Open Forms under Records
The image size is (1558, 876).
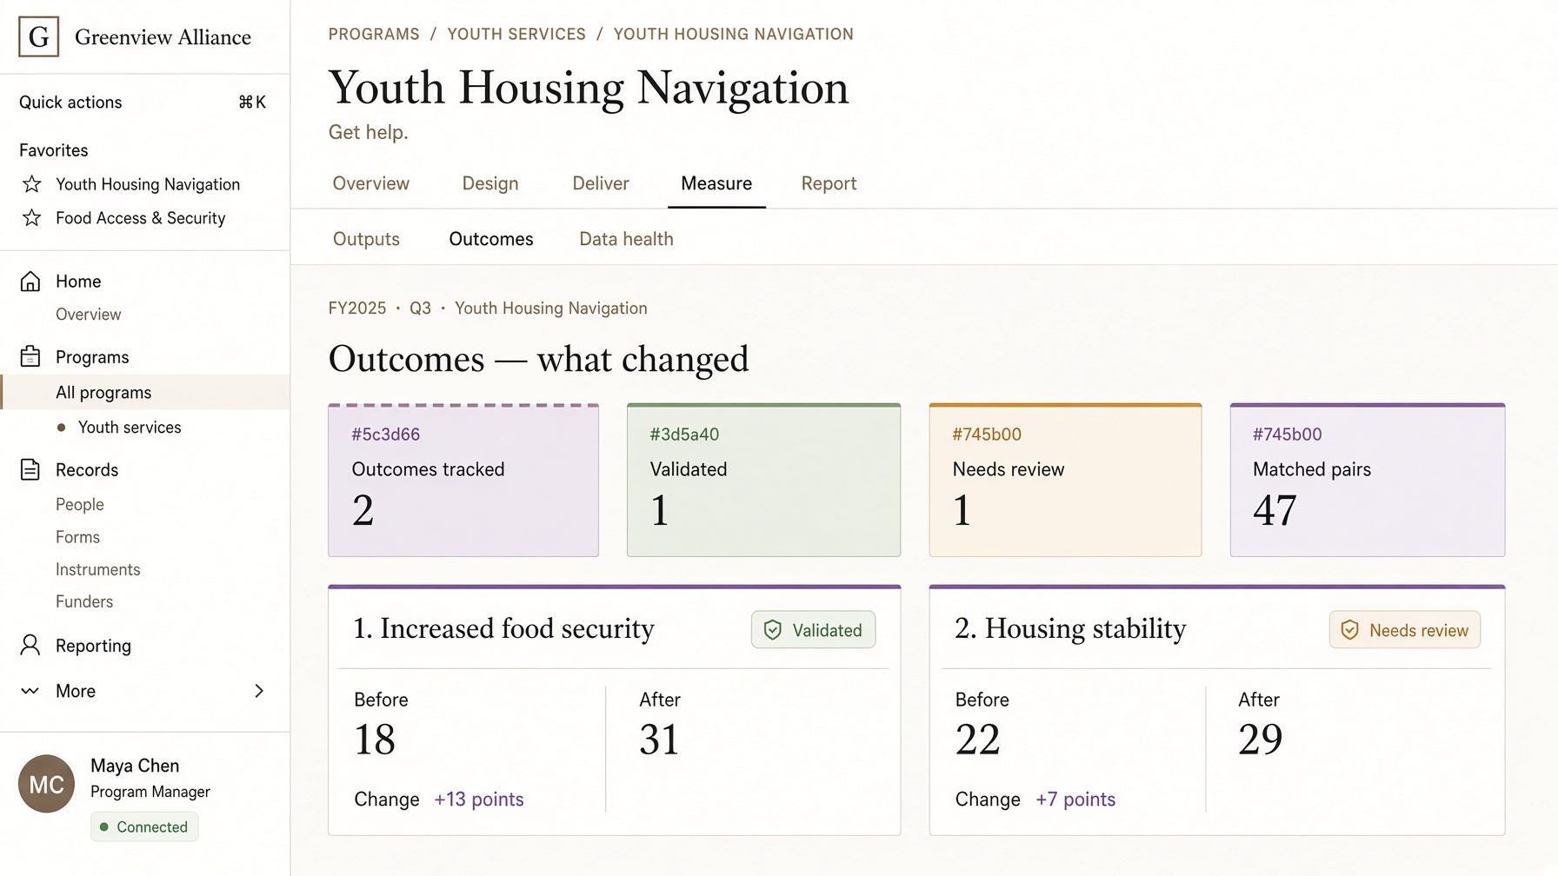point(77,537)
